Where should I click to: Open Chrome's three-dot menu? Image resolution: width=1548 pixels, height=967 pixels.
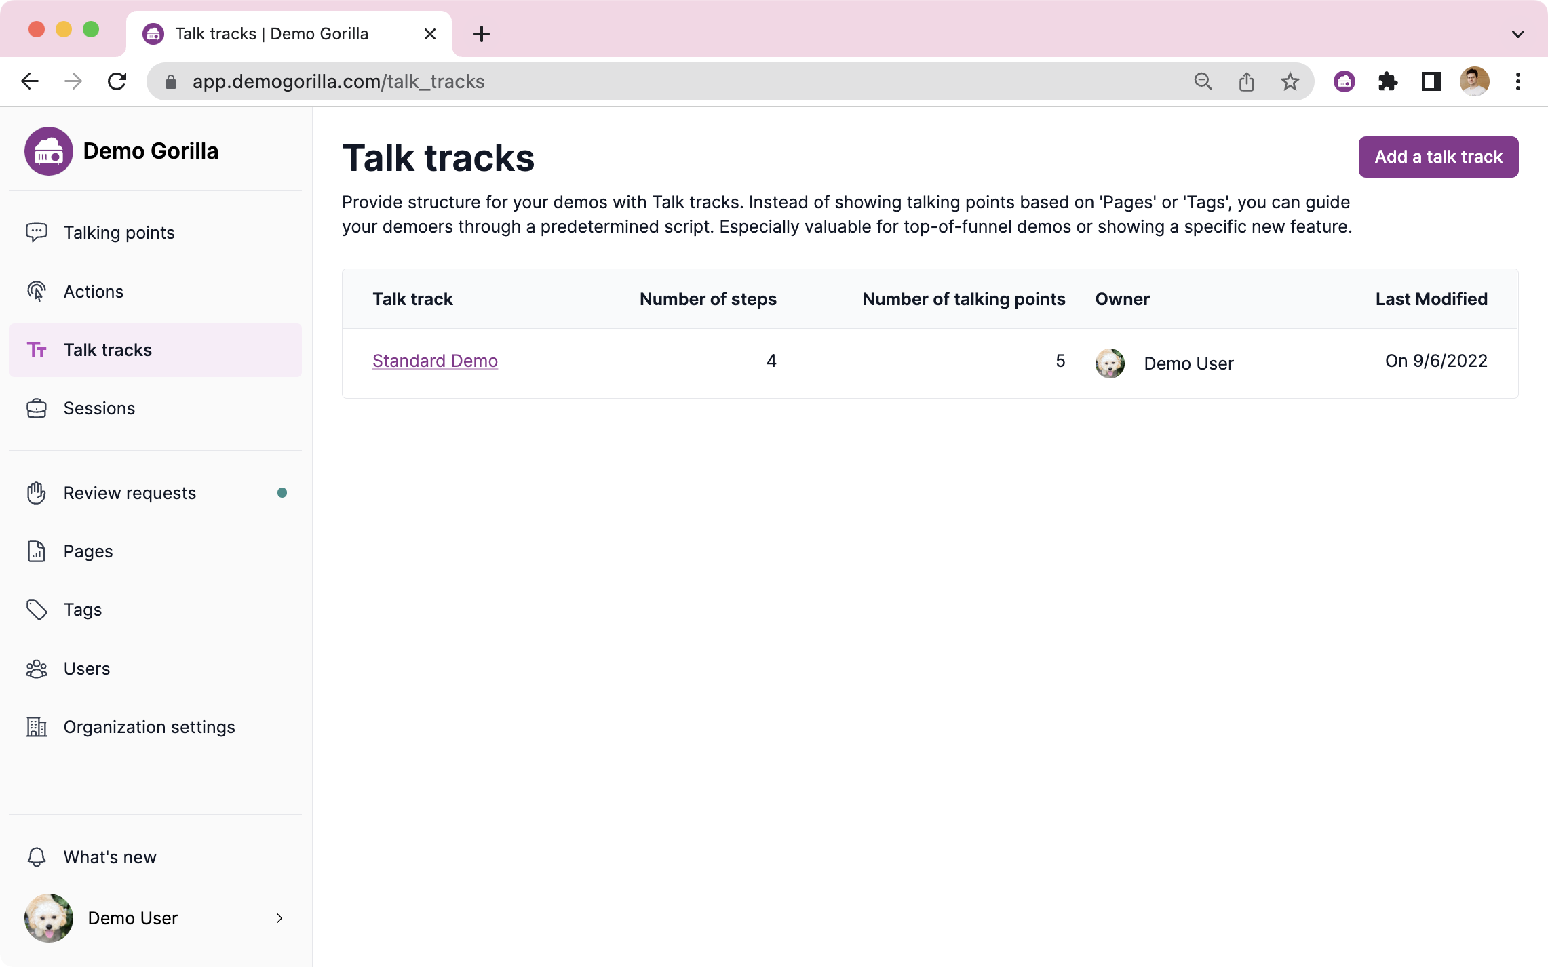tap(1517, 81)
